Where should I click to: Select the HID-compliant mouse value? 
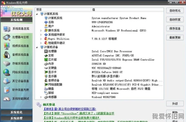click(x=105, y=93)
